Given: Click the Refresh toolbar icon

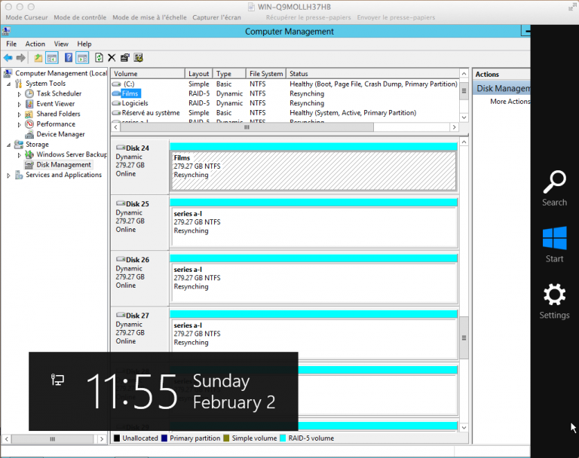Looking at the screenshot, I should [x=99, y=57].
